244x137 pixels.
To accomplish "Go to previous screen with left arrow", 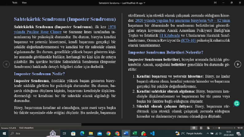I will (6, 64).
